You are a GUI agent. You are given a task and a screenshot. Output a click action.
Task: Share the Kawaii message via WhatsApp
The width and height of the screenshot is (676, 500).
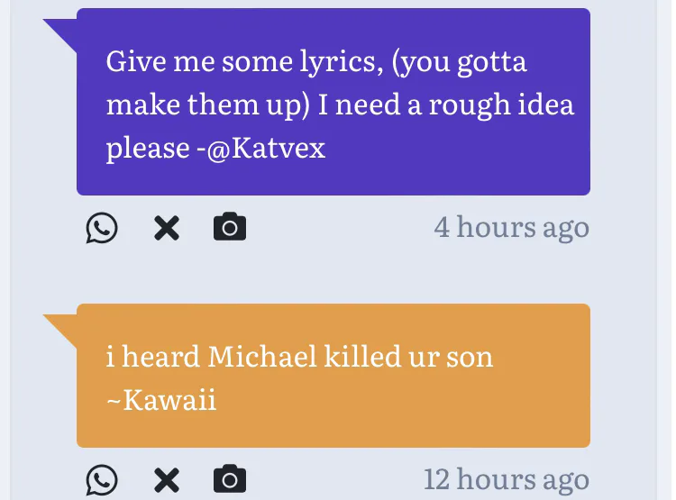click(x=102, y=479)
